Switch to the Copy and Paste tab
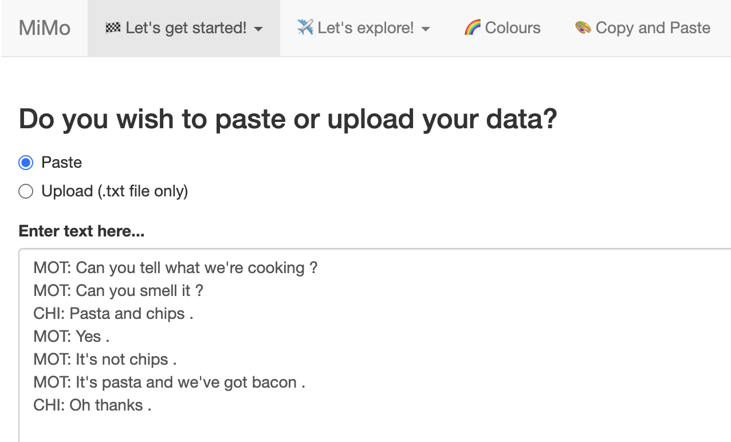731x442 pixels. 653,27
